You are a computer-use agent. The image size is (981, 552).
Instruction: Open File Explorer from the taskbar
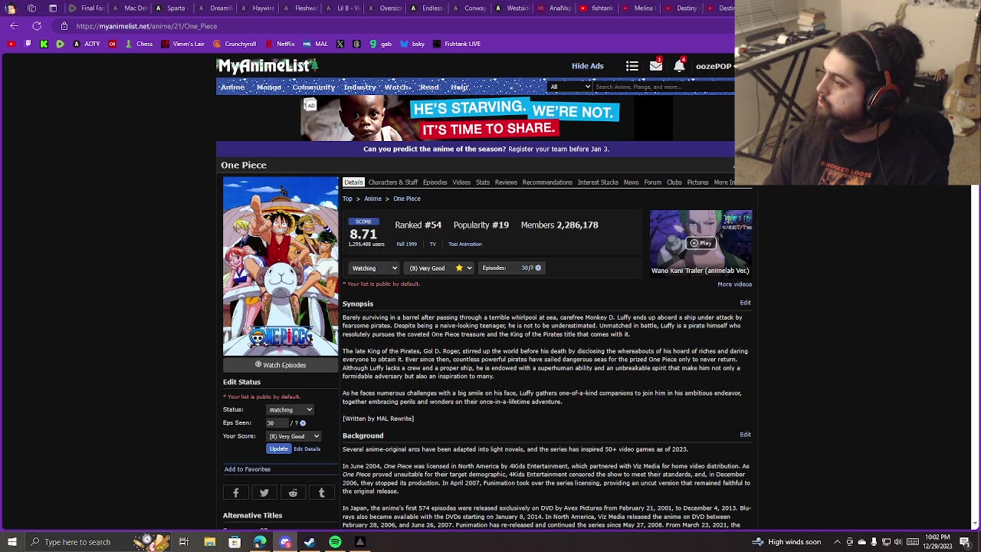click(209, 542)
